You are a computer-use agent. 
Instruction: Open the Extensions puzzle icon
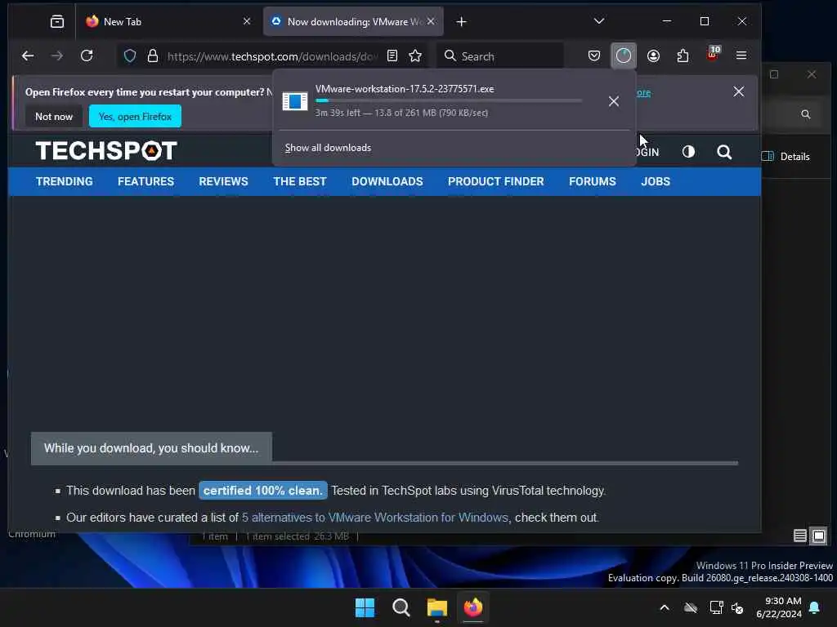coord(683,56)
